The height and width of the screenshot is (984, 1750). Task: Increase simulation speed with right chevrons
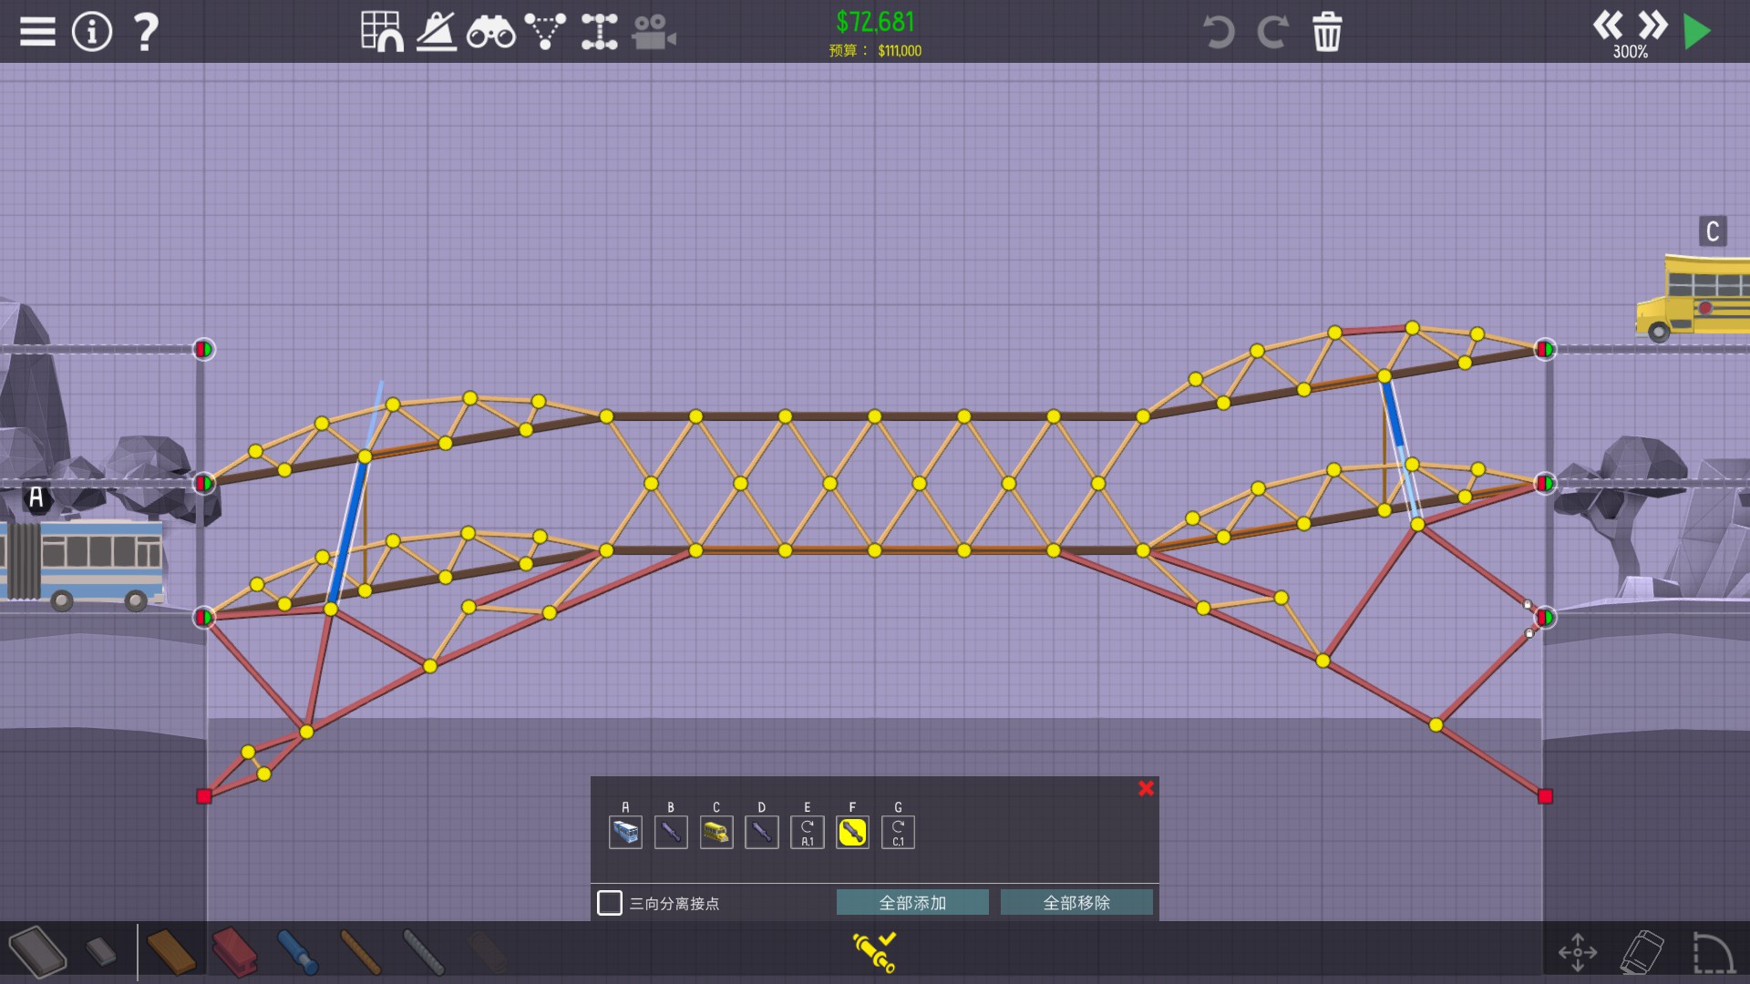(1652, 25)
